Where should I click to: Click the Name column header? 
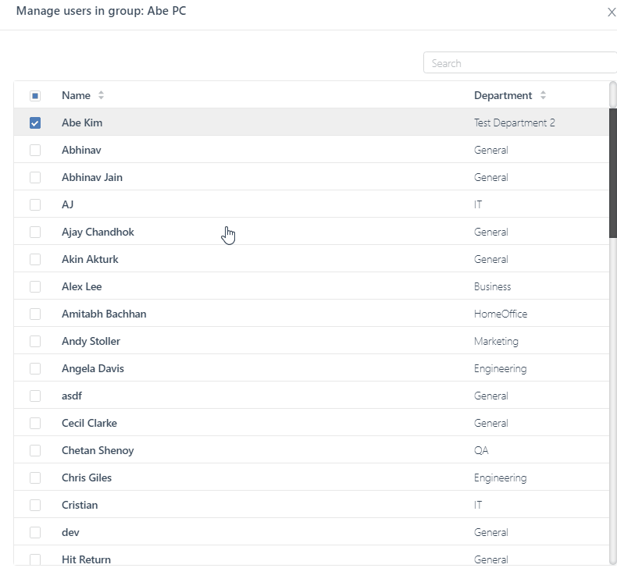[76, 95]
